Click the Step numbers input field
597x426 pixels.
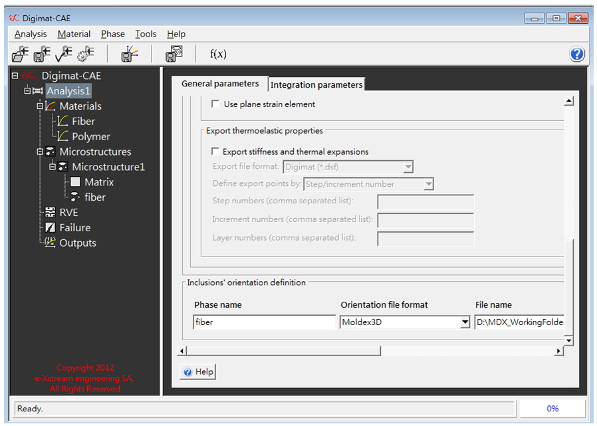click(425, 202)
